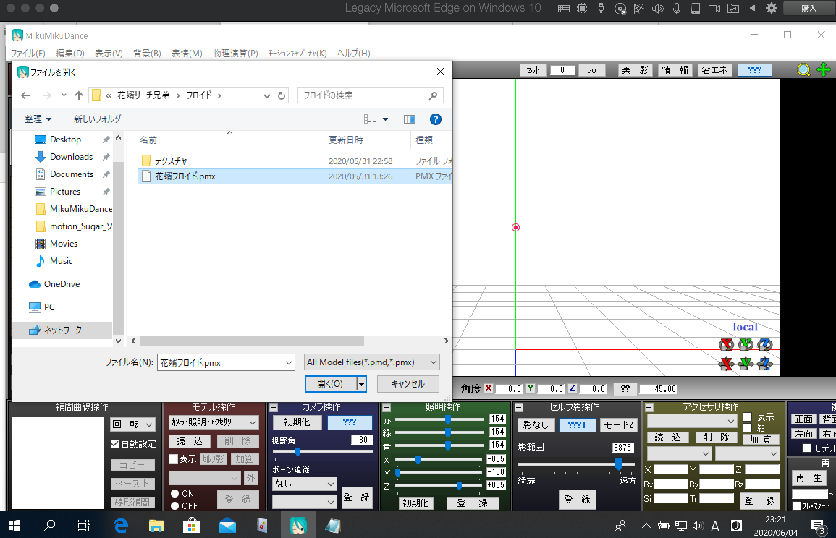The width and height of the screenshot is (836, 538).
Task: Collapse the カメラ操作 panel
Action: (274, 408)
